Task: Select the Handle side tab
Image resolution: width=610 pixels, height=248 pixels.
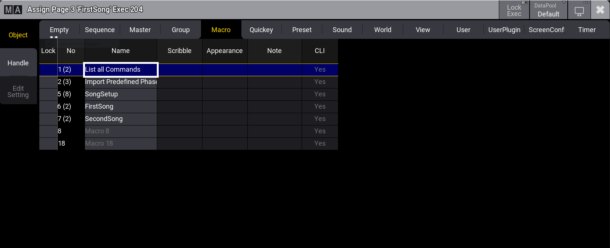Action: click(18, 63)
